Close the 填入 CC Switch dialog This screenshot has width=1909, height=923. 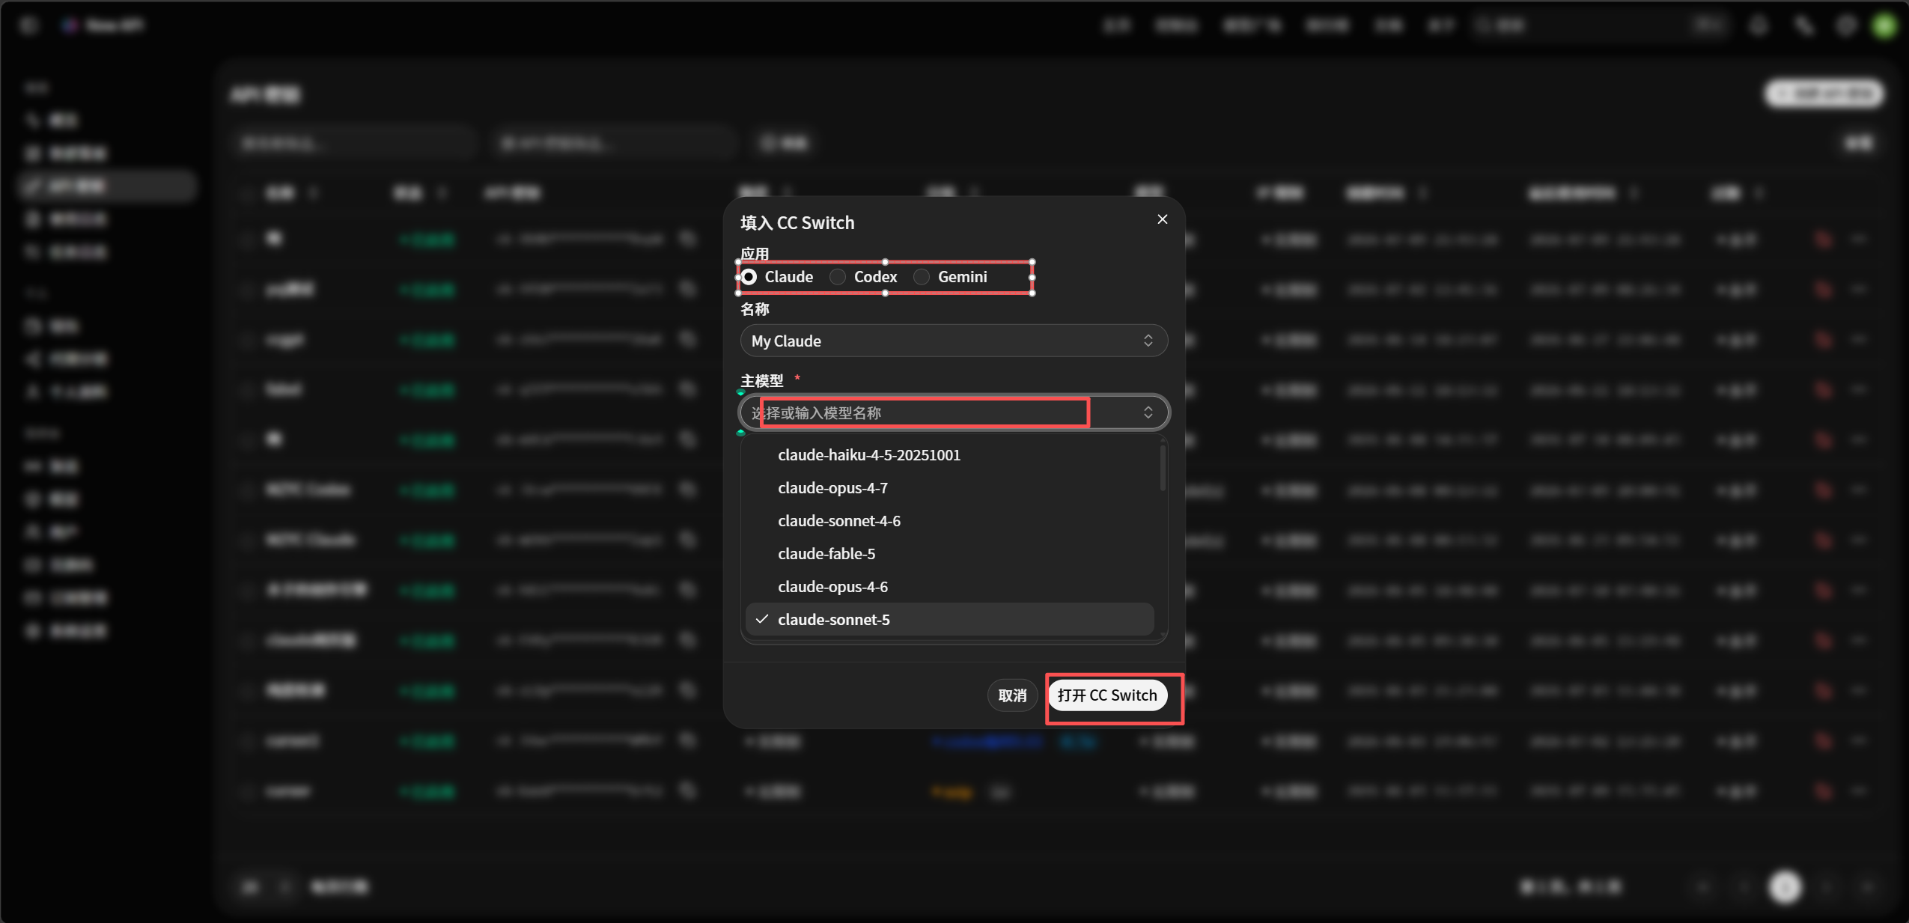click(1162, 219)
